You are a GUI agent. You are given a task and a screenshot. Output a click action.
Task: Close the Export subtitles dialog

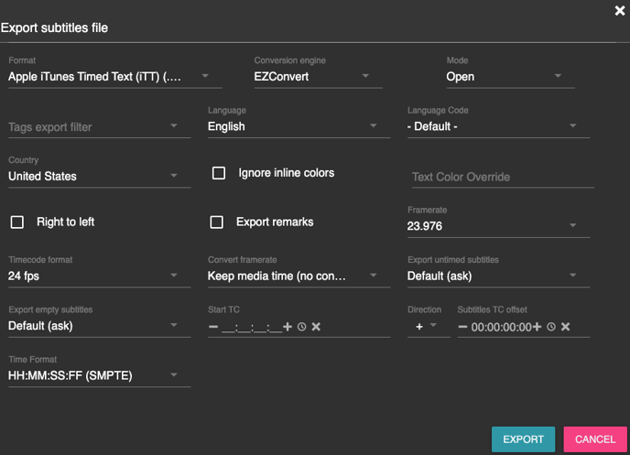pyautogui.click(x=620, y=11)
